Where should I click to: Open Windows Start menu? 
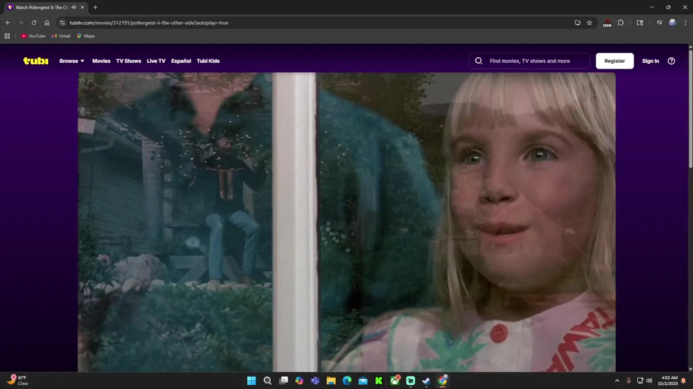(x=252, y=381)
